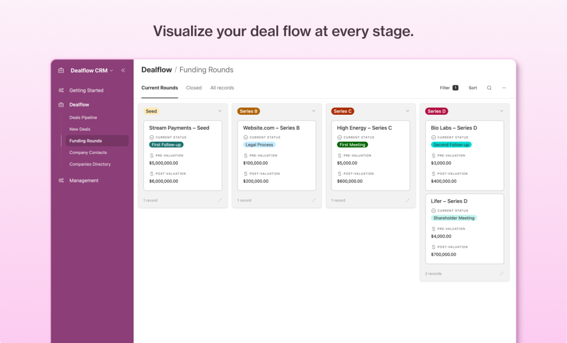Viewport: 567px width, 343px height.
Task: Click the First Meeting status tag
Action: tap(352, 145)
